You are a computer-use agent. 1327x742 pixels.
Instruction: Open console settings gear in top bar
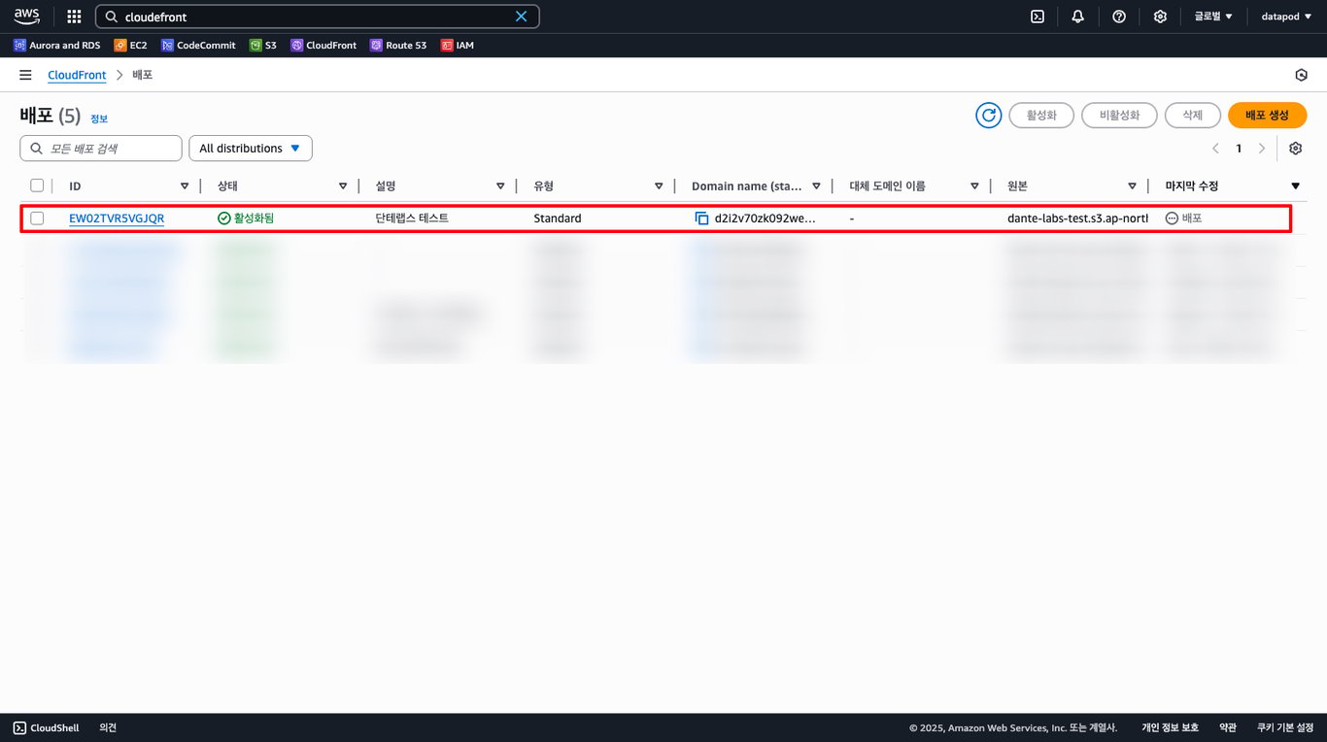(x=1160, y=17)
